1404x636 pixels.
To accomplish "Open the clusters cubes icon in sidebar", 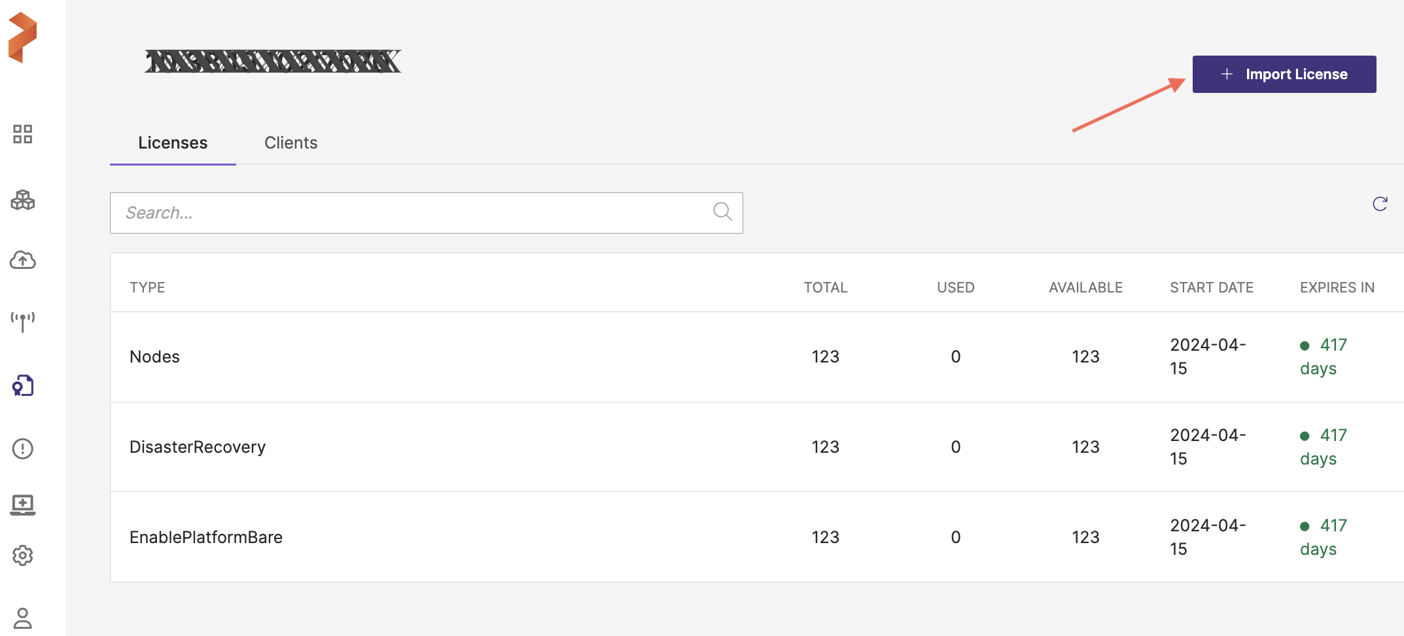I will [23, 200].
